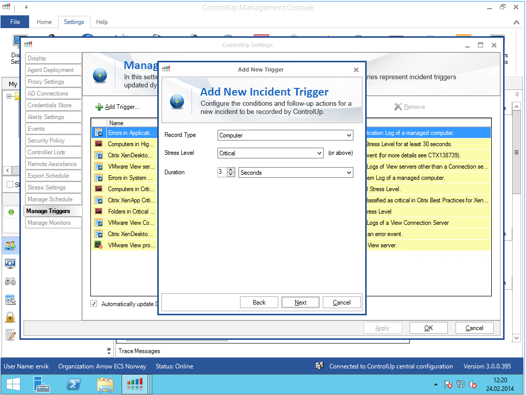This screenshot has height=395, width=526.
Task: Click Next in the Add New Trigger dialog
Action: (301, 303)
